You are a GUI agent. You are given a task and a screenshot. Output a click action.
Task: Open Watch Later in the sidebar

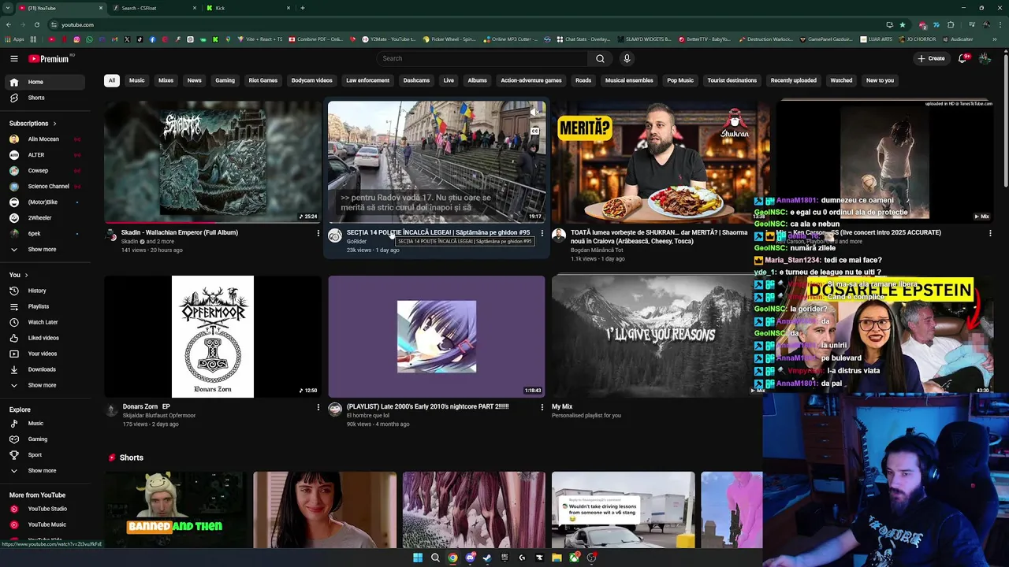point(43,322)
